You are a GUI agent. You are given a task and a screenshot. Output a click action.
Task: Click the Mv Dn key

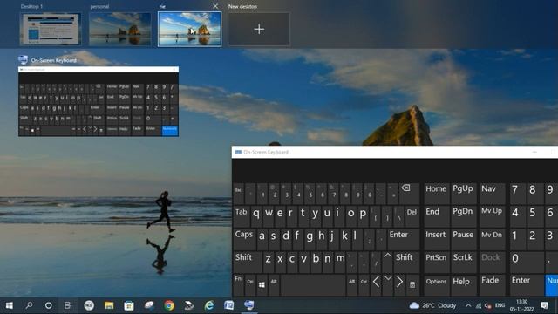492,240
